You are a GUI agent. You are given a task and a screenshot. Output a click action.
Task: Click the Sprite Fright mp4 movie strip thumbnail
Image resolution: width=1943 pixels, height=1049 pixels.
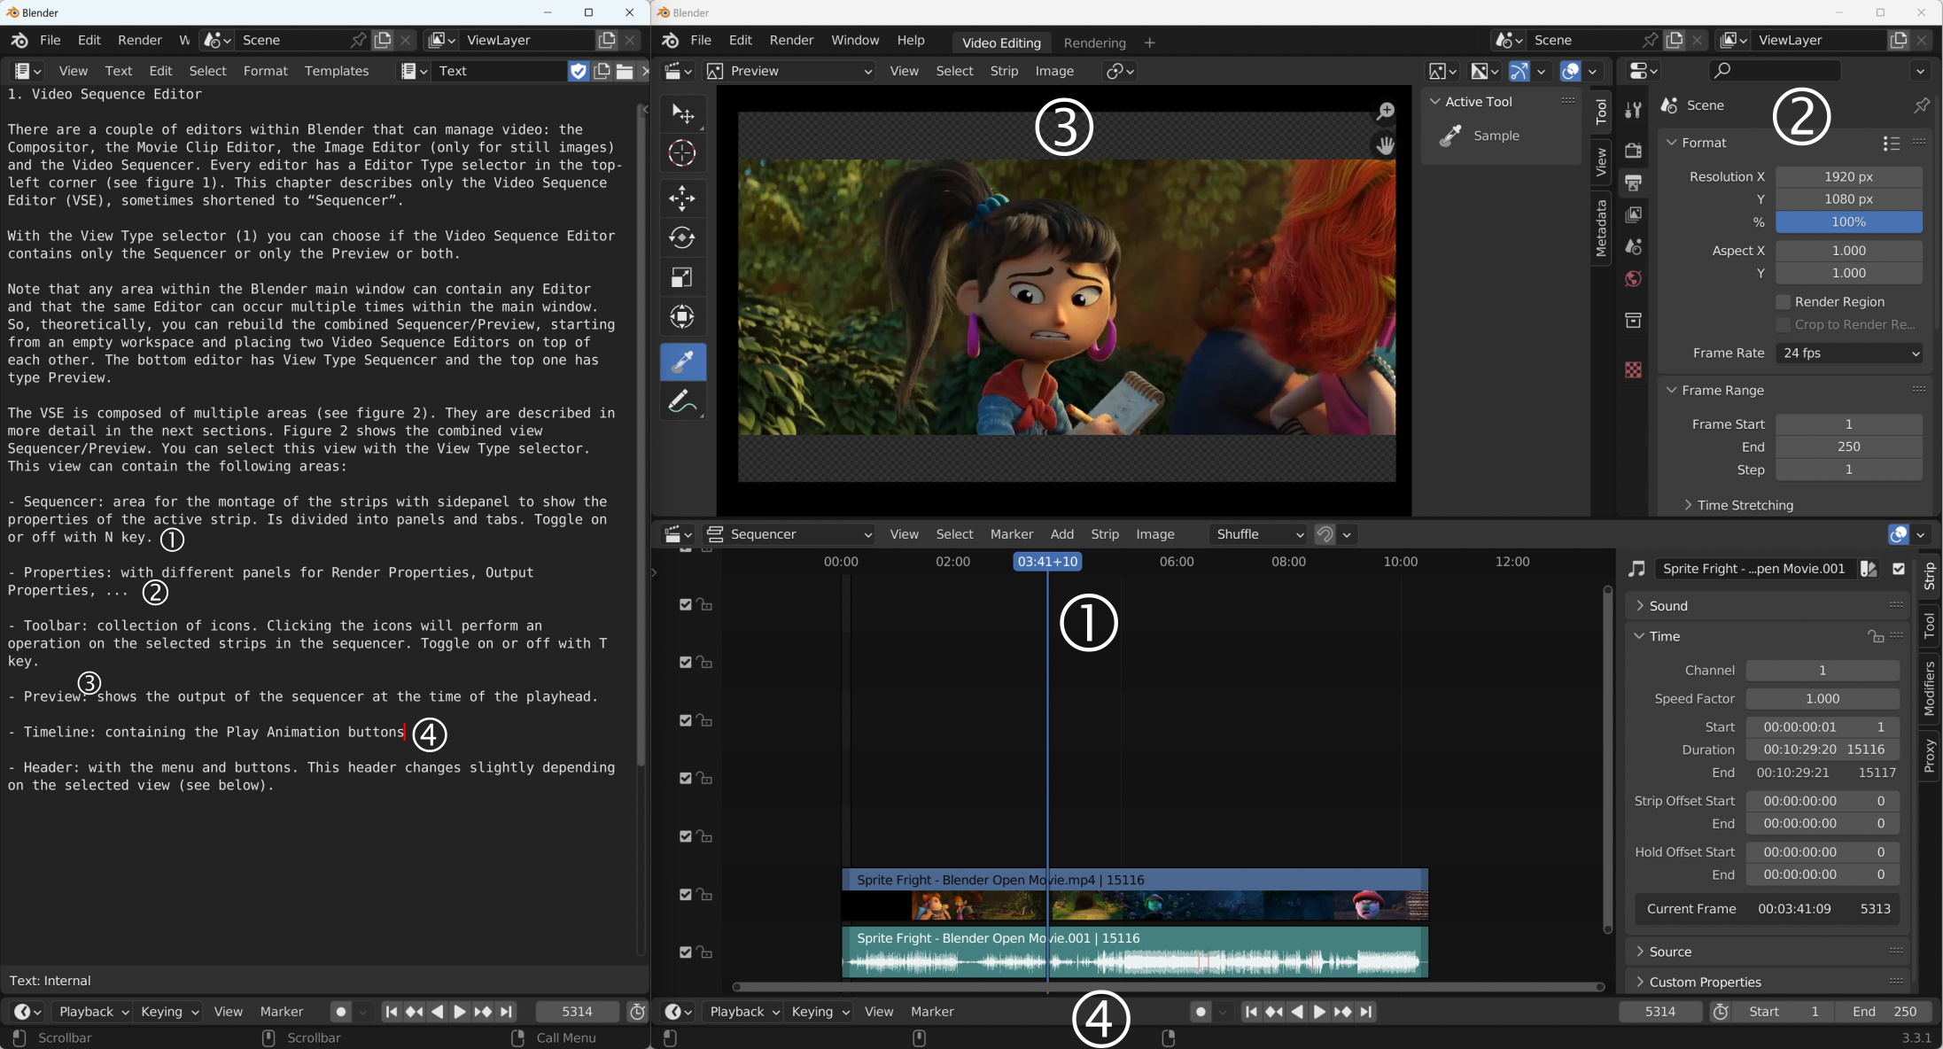pos(1134,905)
